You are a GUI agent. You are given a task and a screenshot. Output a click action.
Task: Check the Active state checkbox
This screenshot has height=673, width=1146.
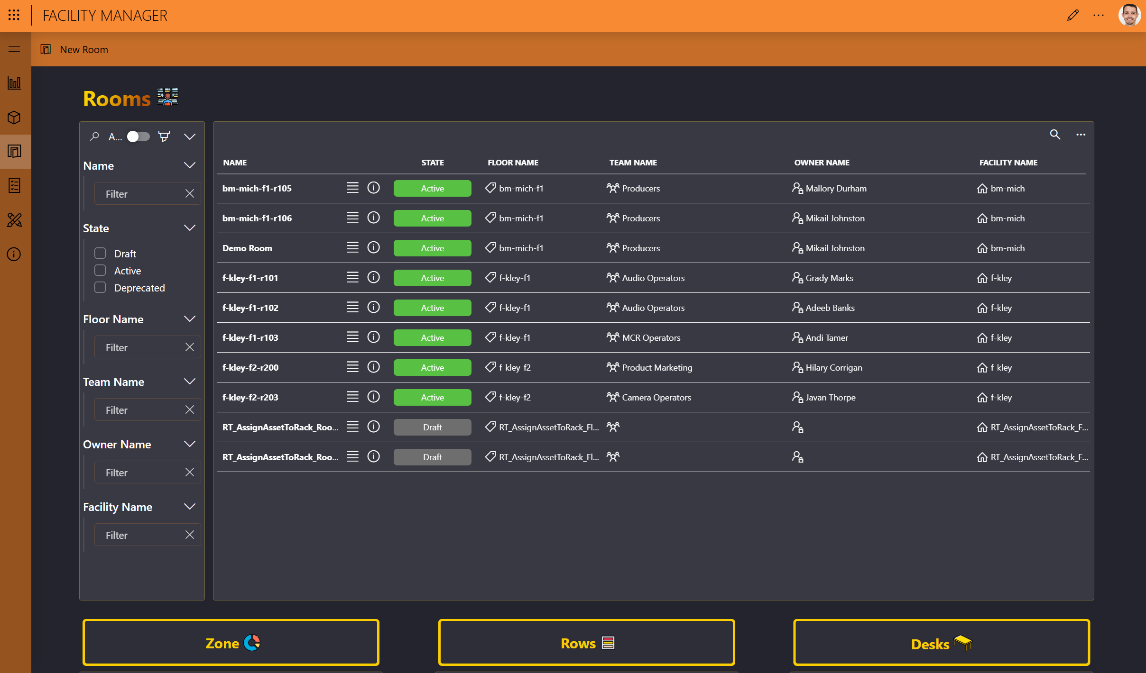(100, 271)
